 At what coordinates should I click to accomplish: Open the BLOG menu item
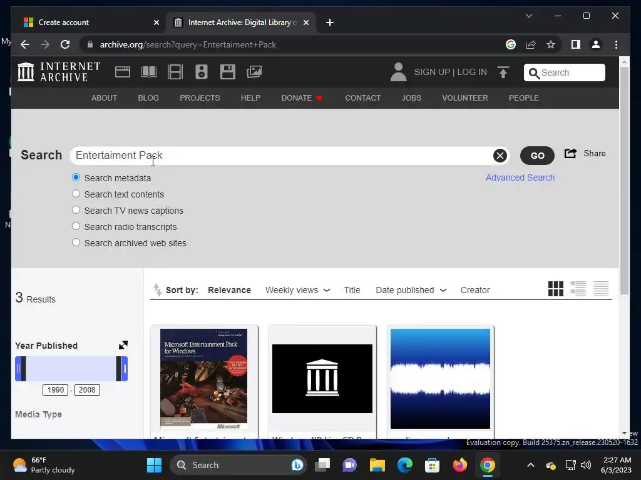click(148, 98)
